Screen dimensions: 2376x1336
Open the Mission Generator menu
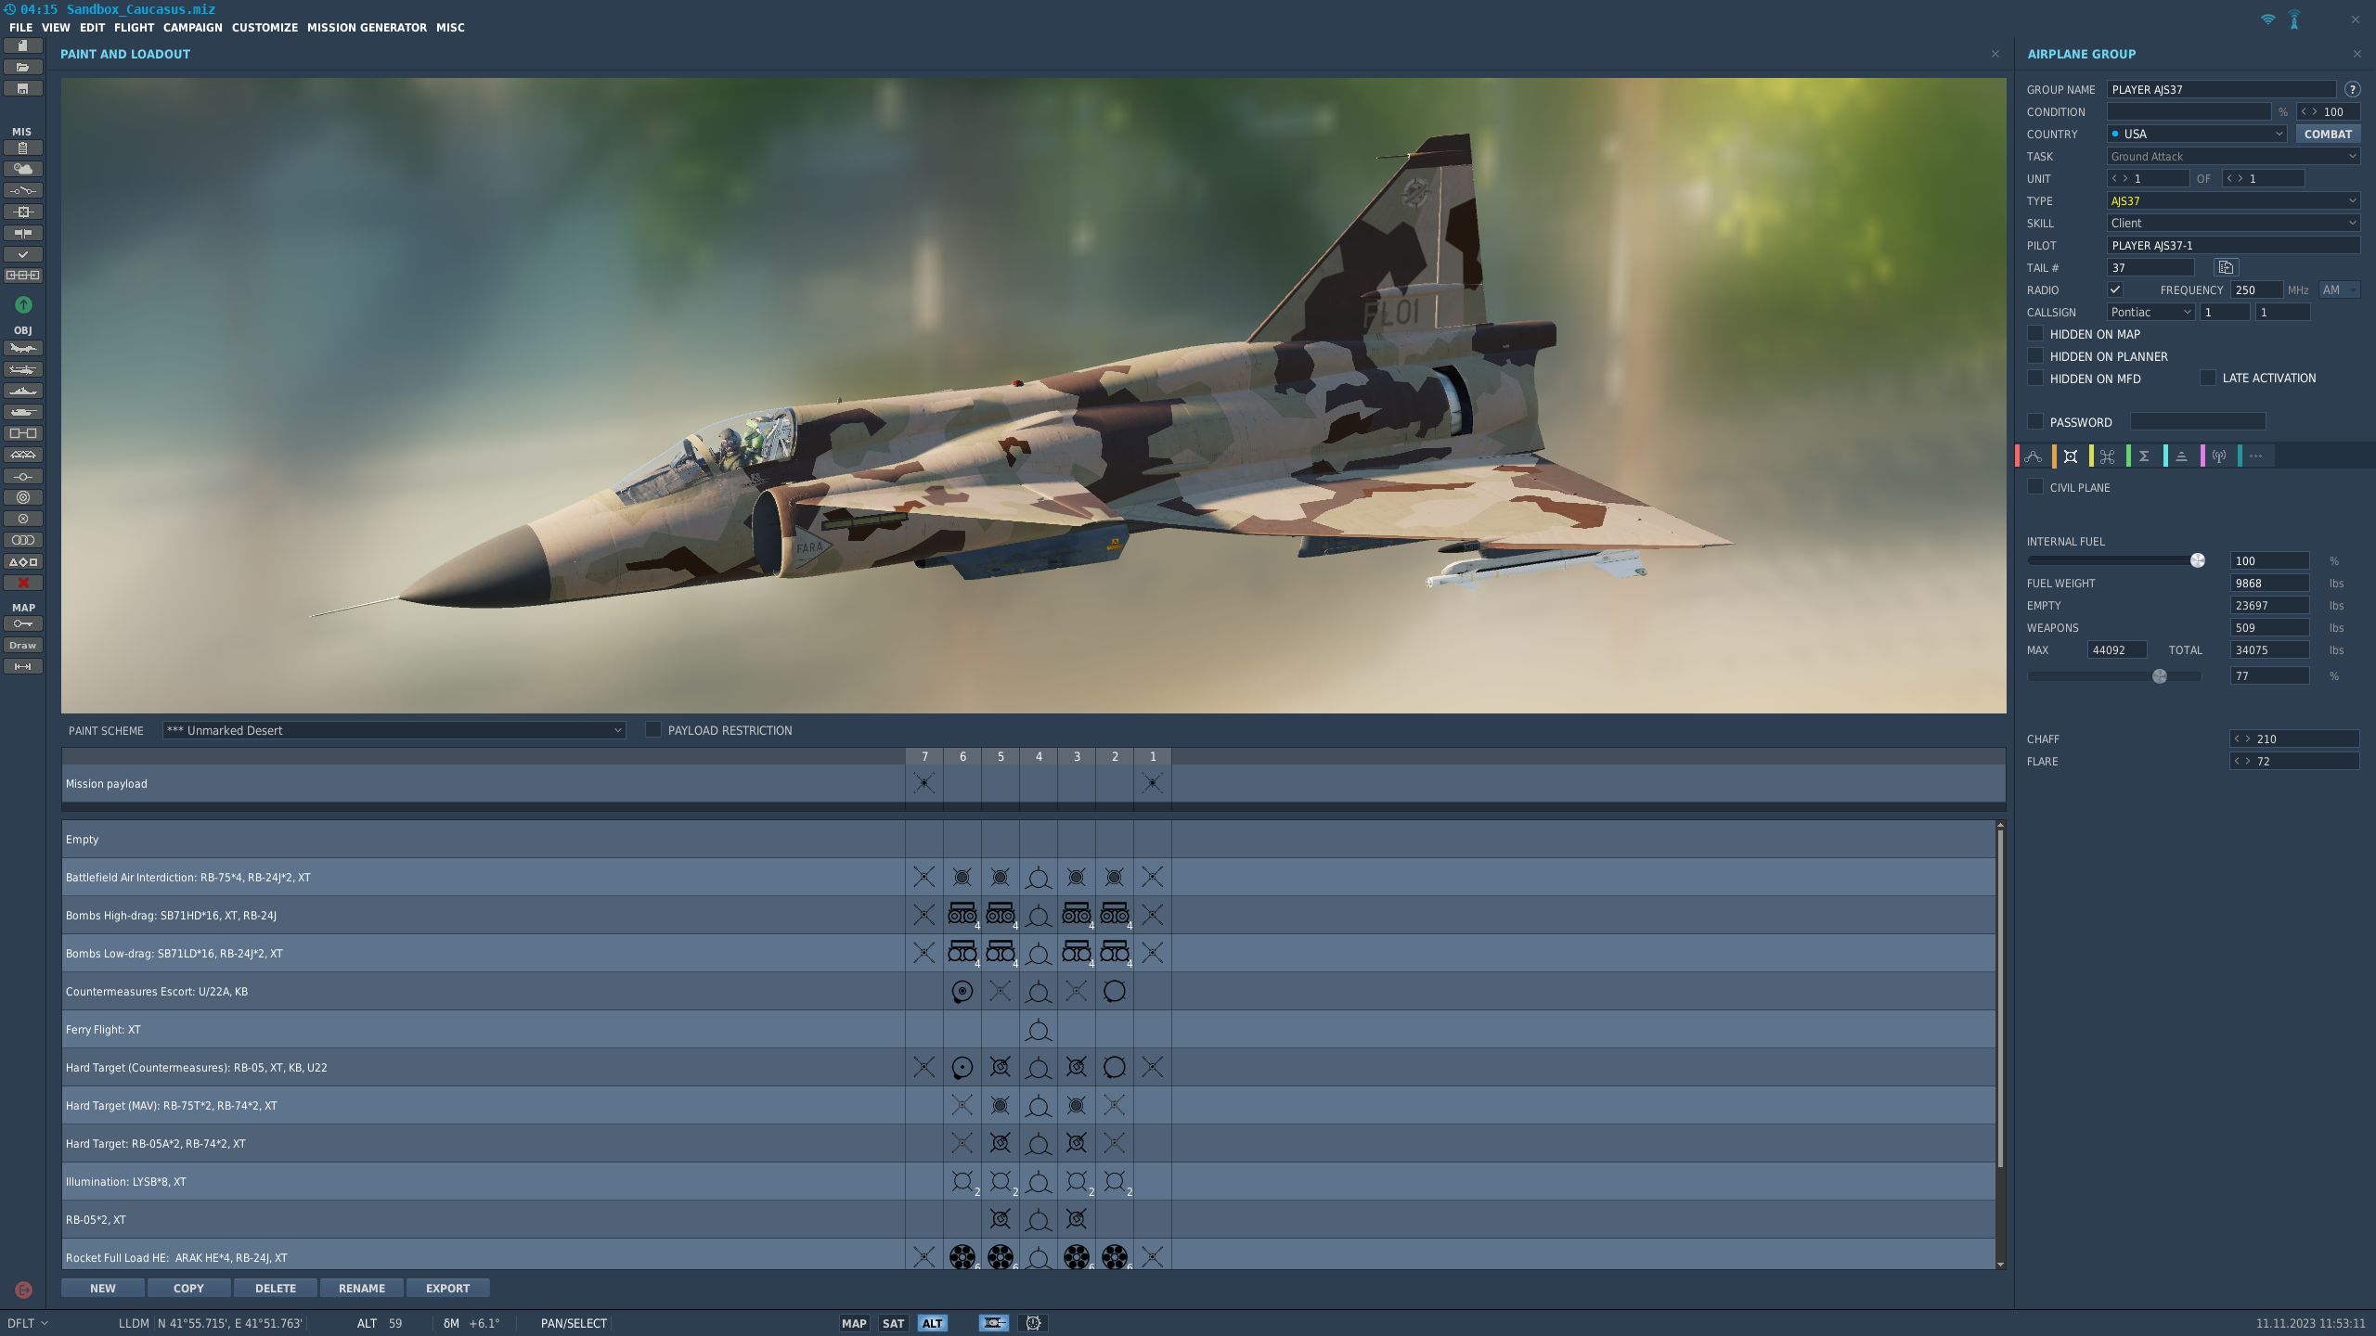367,28
